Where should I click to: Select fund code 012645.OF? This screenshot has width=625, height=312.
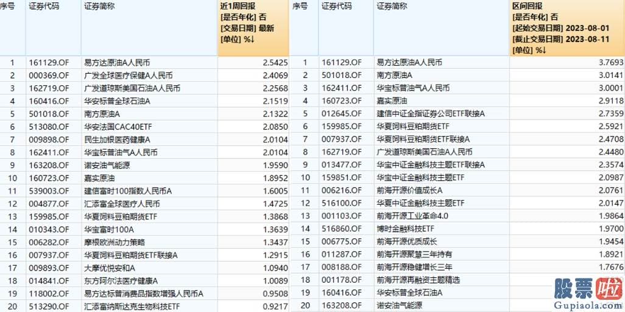point(342,114)
